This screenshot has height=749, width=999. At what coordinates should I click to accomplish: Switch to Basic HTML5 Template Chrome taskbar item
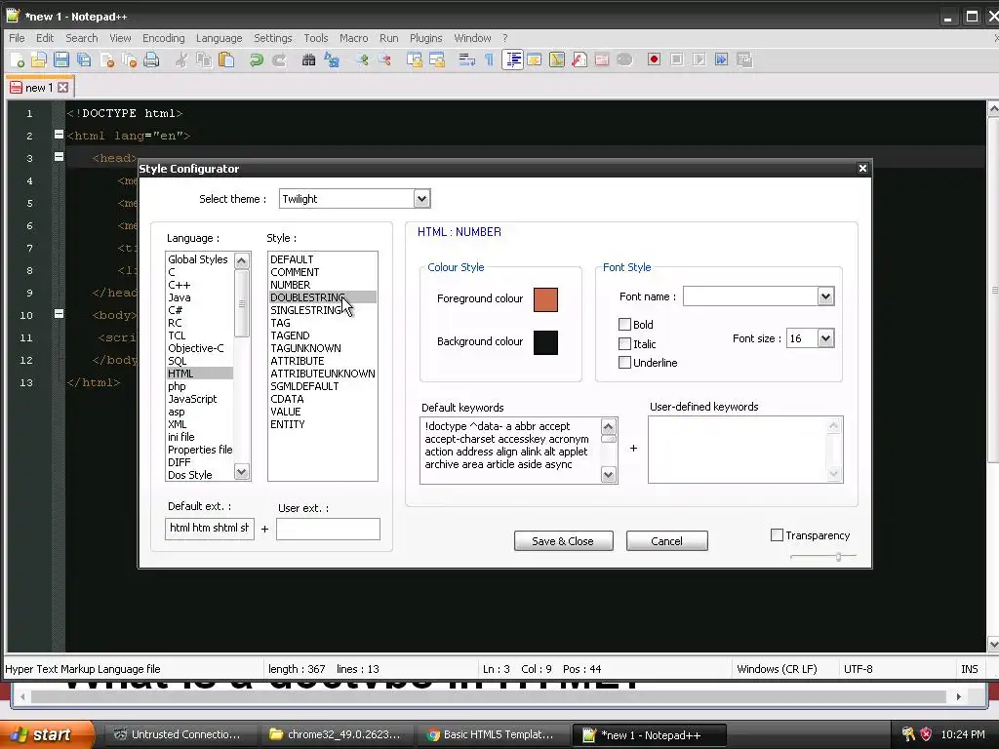point(491,734)
